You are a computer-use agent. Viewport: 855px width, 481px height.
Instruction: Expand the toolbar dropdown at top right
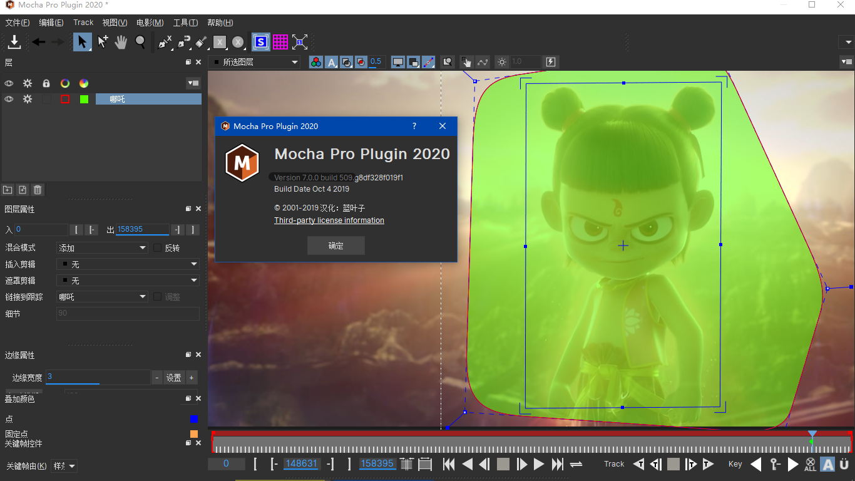click(x=846, y=43)
